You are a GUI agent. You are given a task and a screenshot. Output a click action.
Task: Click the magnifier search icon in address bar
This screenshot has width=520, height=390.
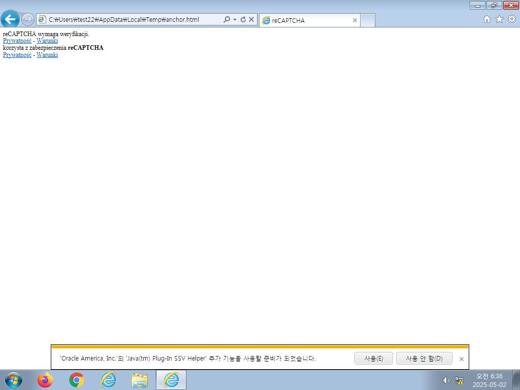pos(227,19)
